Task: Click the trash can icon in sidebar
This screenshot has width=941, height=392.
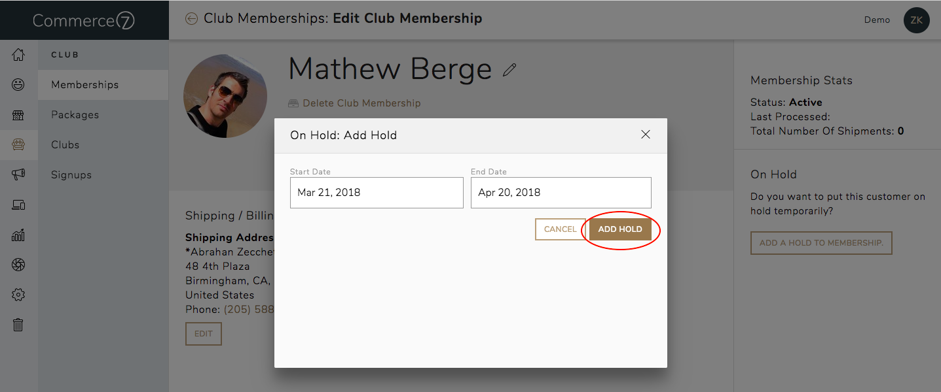Action: (18, 325)
